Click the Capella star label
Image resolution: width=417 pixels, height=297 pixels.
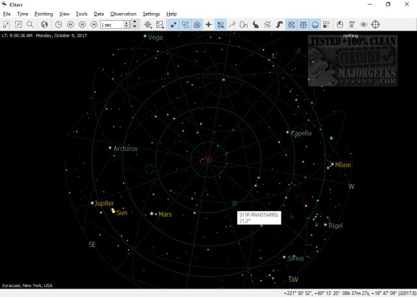click(301, 133)
